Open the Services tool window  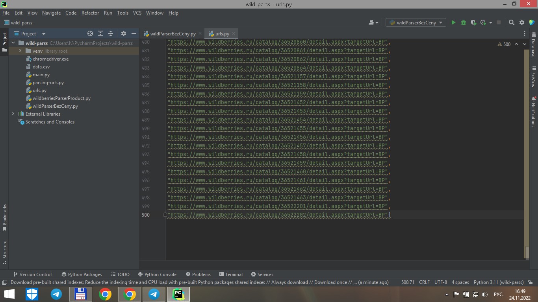click(x=262, y=274)
